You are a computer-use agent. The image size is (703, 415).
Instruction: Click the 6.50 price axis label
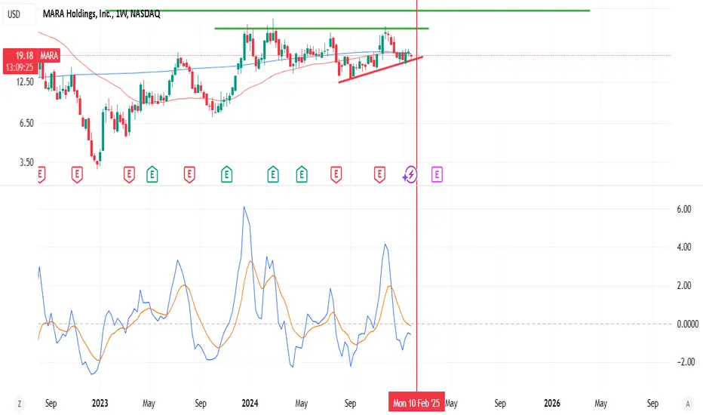pos(26,123)
